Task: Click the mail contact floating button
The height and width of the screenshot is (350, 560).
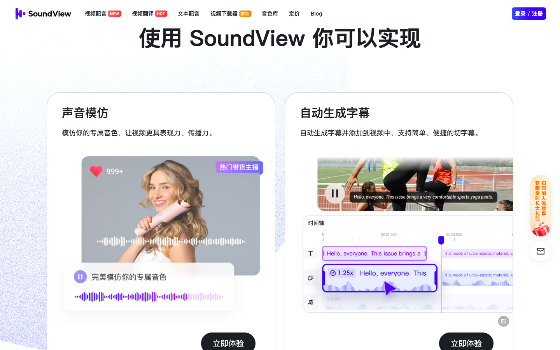Action: click(x=541, y=251)
